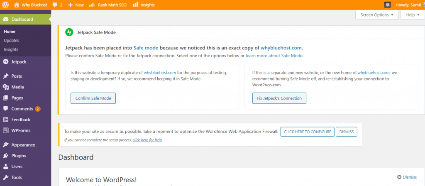The height and width of the screenshot is (186, 425).
Task: Click the Plugins plug icon
Action: pos(6,156)
